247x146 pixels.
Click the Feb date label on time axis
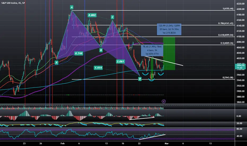pyautogui.click(x=63, y=143)
